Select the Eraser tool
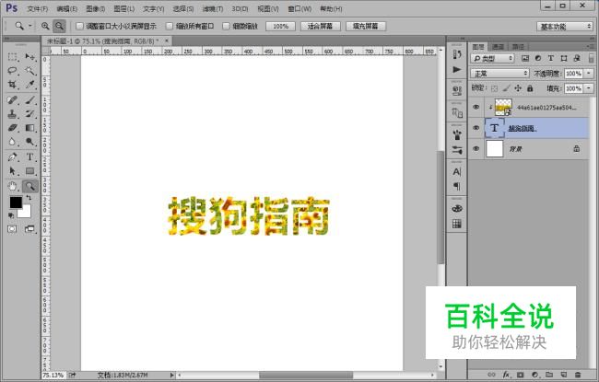Screen dimensions: 599x382 click(12, 128)
